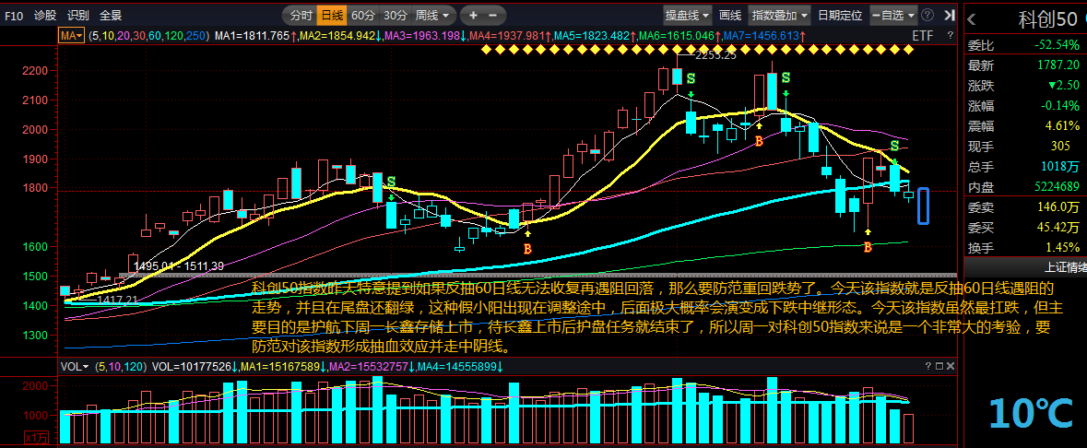
Task: Expand the 指数叠加 dropdown
Action: 780,15
